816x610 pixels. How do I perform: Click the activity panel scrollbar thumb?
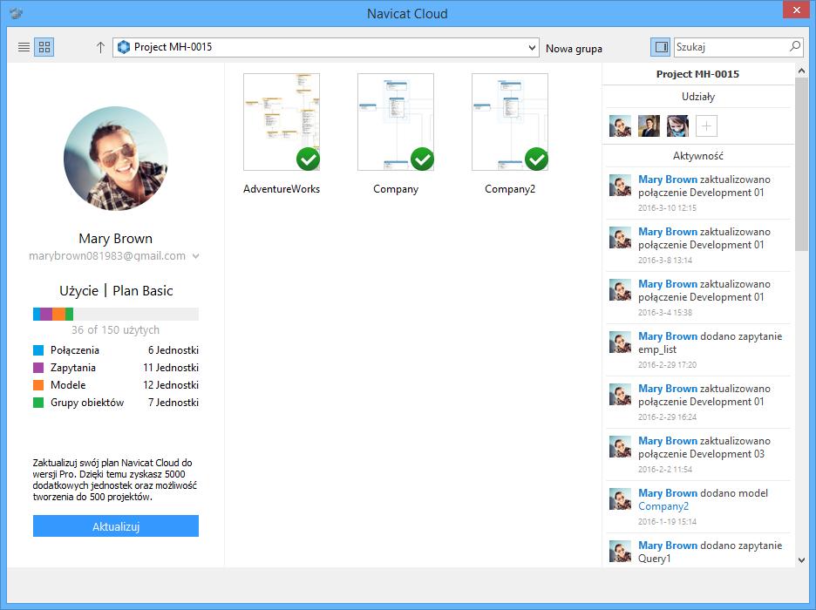point(801,165)
